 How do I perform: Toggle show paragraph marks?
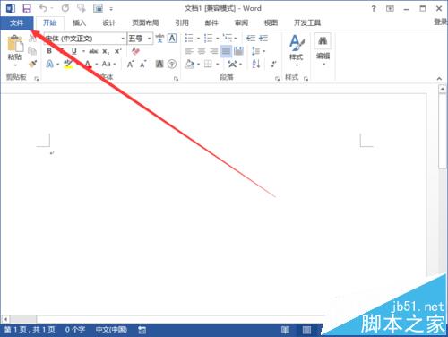point(273,64)
